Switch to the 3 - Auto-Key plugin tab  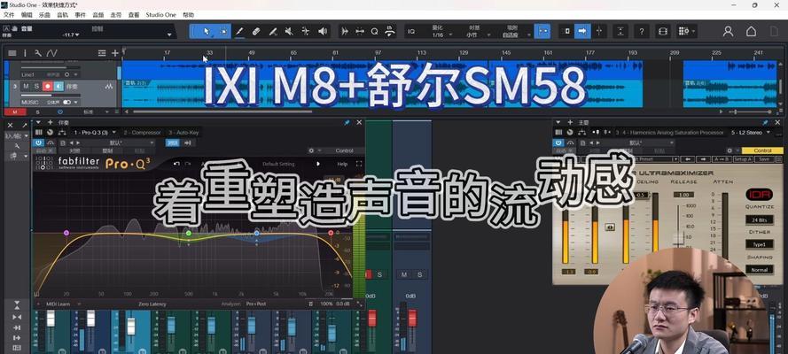tap(183, 133)
